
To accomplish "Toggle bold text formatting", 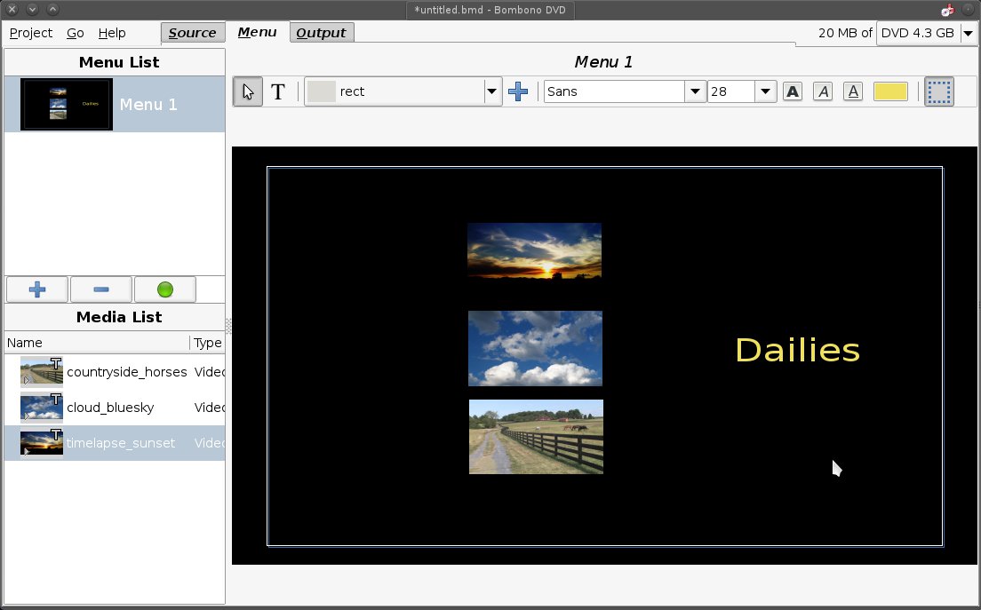I will [x=793, y=91].
